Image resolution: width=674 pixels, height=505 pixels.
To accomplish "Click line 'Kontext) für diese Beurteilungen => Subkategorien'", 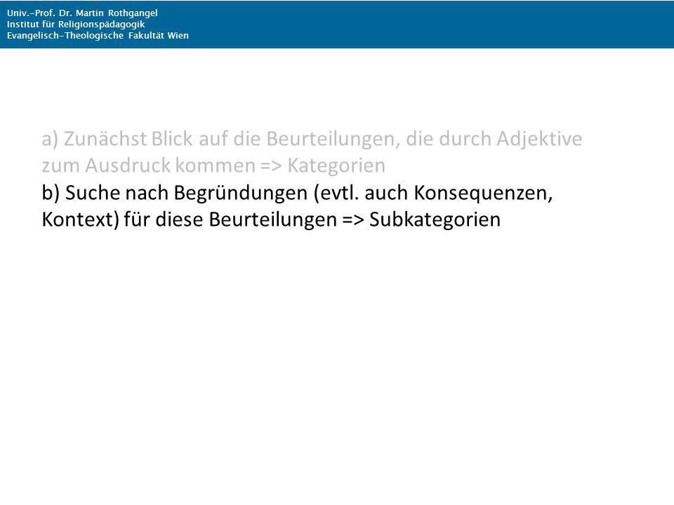I will tap(271, 220).
